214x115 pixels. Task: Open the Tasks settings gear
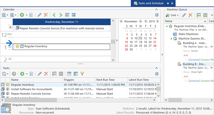pyautogui.click(x=157, y=74)
